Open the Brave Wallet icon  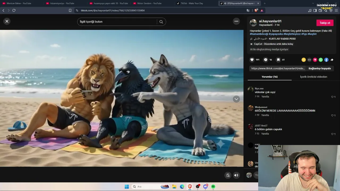[x=320, y=10]
